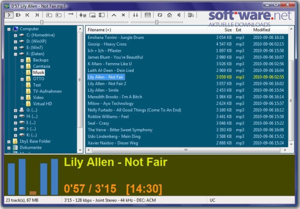
Task: Expand the E: (Win7) drive node
Action: pyautogui.click(x=16, y=48)
